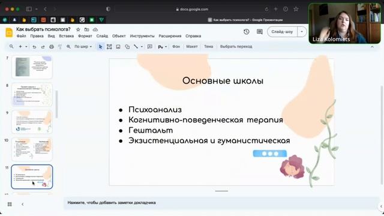Check the cloud save status icon
This screenshot has width=384, height=216.
tap(95, 29)
